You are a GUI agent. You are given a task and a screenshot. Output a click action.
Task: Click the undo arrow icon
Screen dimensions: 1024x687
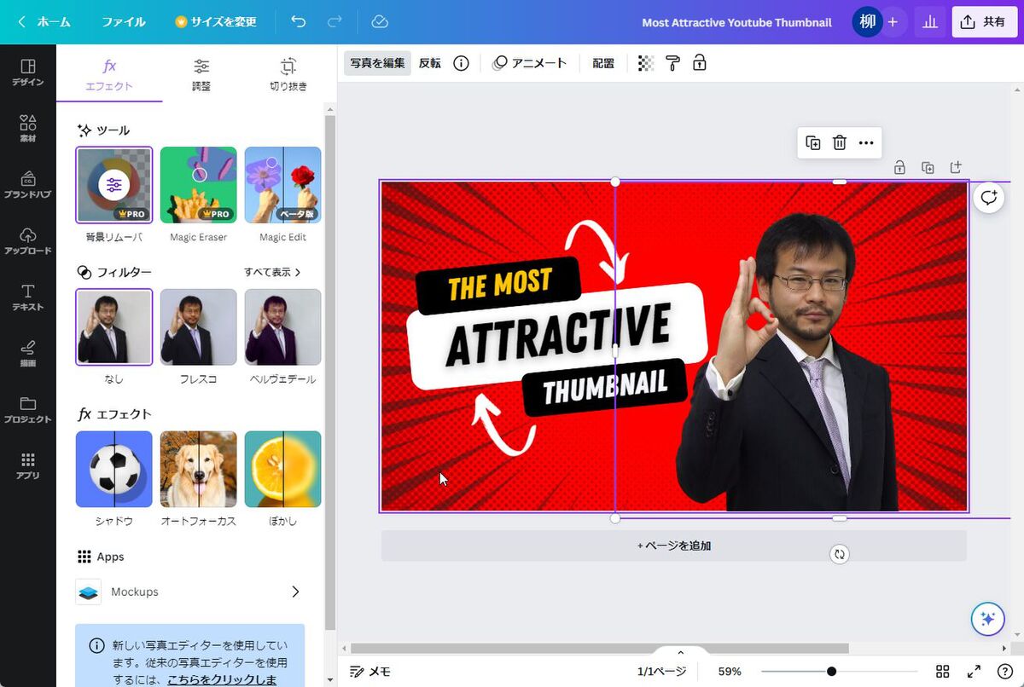(x=298, y=22)
